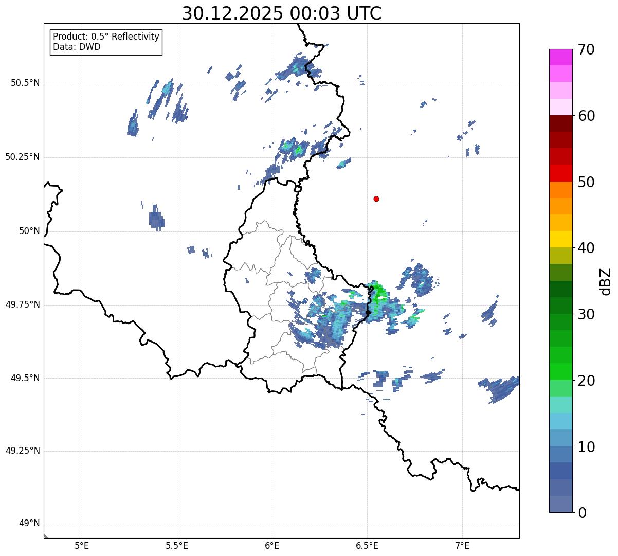The image size is (618, 556).
Task: Click "Product: 0.5° Reflectivity" legend text
Action: [106, 37]
